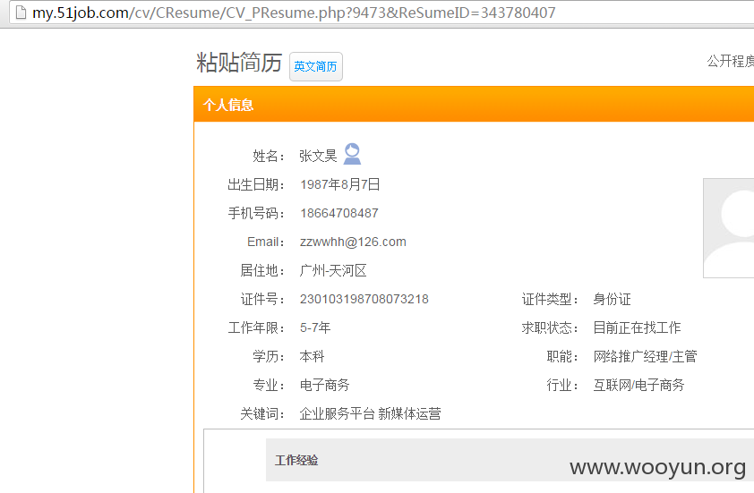Click function value 网络推广经理/主管
This screenshot has width=754, height=493.
[x=645, y=356]
